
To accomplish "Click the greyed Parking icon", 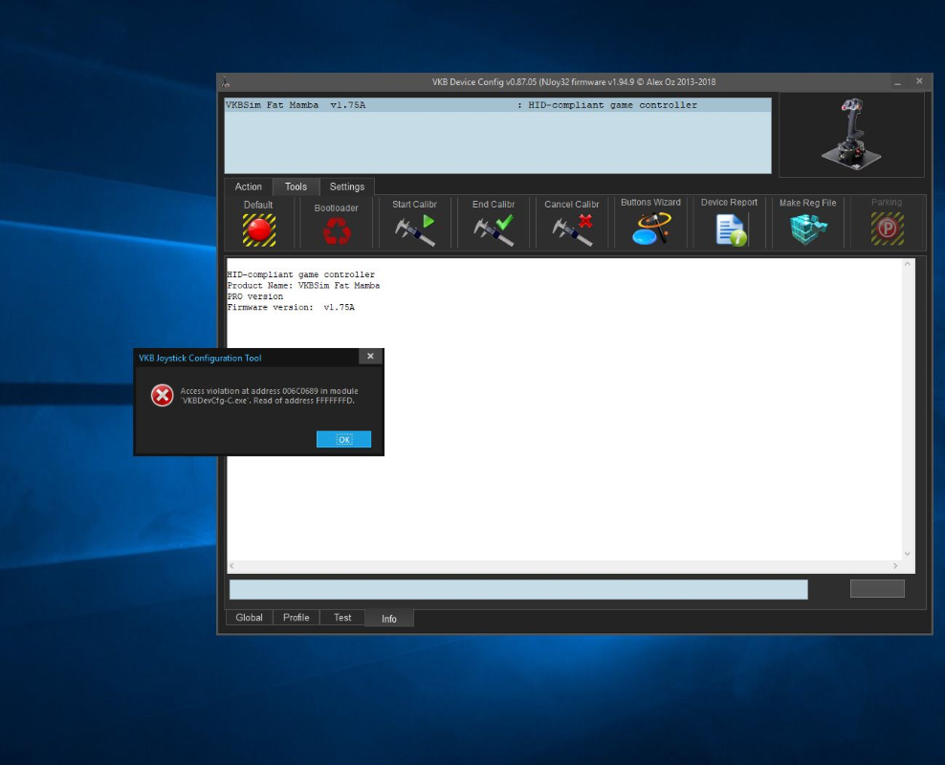I will pyautogui.click(x=888, y=229).
